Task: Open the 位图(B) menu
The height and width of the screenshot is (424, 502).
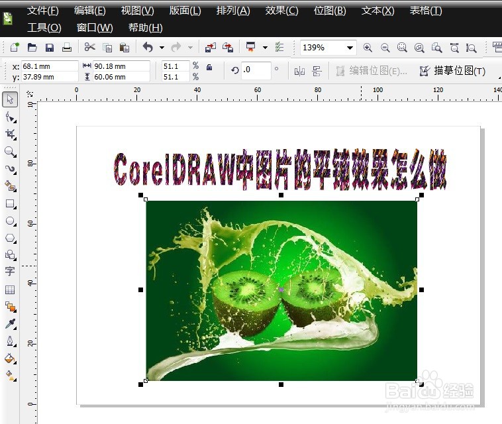Action: point(330,11)
